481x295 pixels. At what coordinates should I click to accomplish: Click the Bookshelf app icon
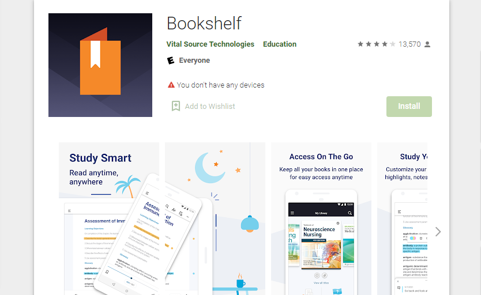[100, 65]
